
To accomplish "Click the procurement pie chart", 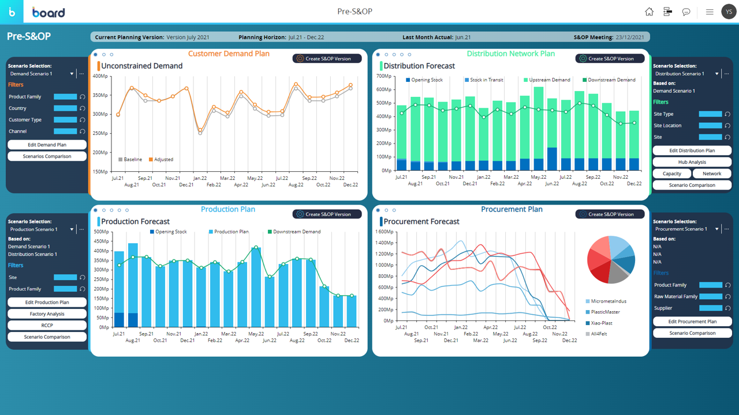I will coord(611,259).
